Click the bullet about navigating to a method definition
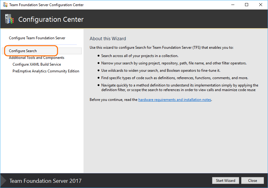The image size is (268, 188). pyautogui.click(x=180, y=88)
